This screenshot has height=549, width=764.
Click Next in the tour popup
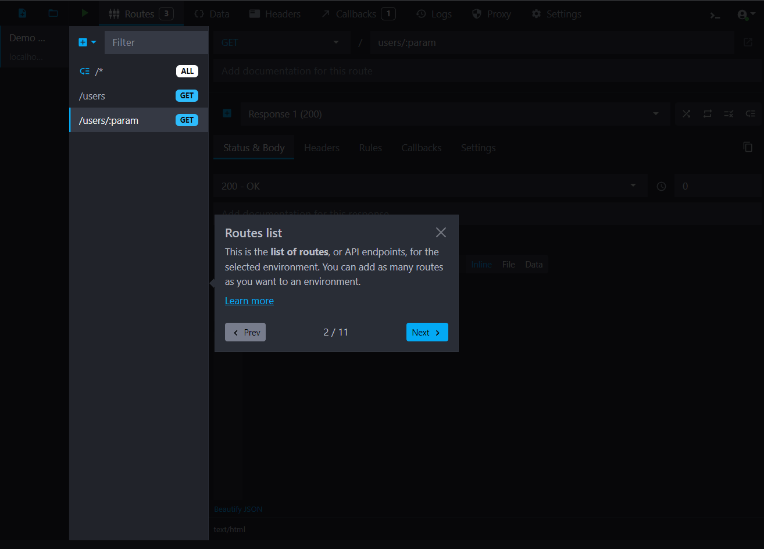pos(427,332)
